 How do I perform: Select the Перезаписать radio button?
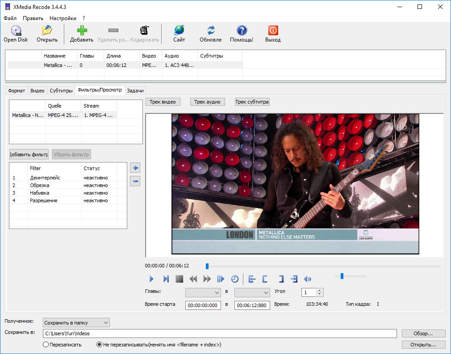(46, 345)
